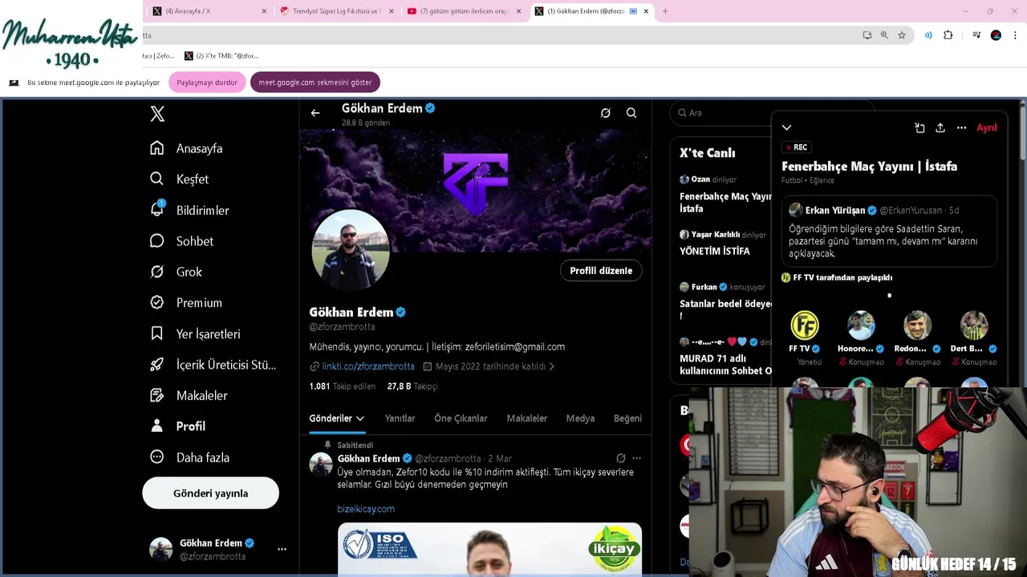1027x577 pixels.
Task: Open Yönetim İstifa live Space
Action: click(715, 251)
